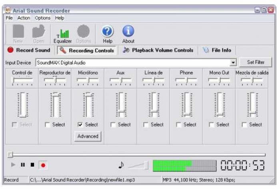Check Select under Mezcla de salida
The image size is (280, 189).
(244, 125)
